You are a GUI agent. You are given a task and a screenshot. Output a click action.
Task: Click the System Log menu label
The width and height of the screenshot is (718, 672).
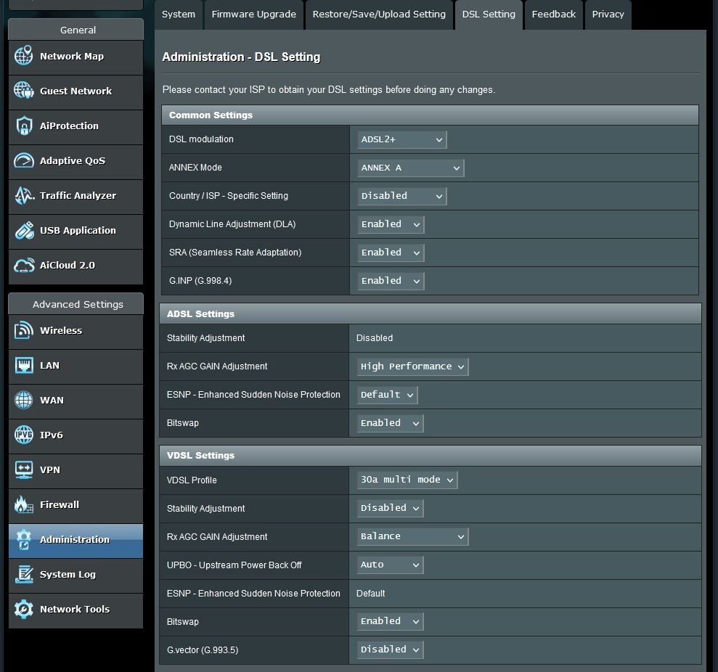68,575
